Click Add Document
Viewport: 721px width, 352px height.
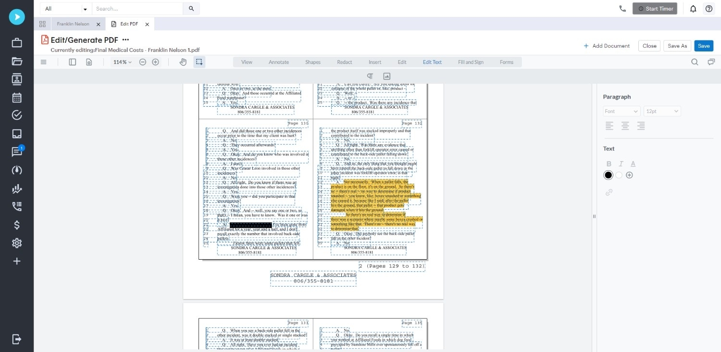(606, 46)
